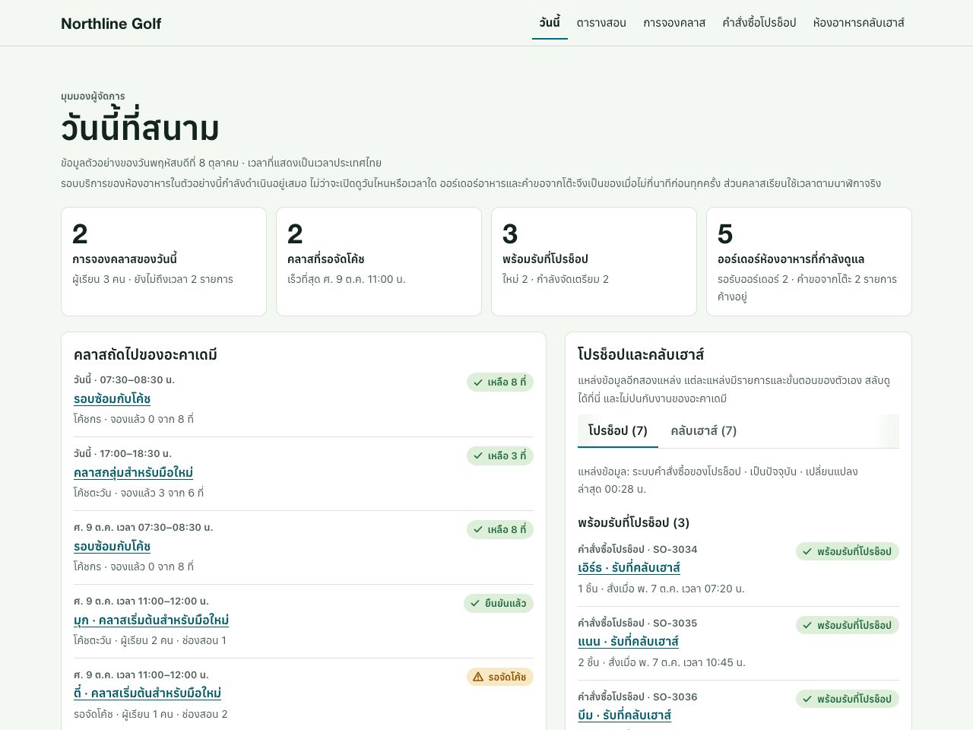Image resolution: width=973 pixels, height=730 pixels.
Task: Click พร้อมรับที่โปรช็อป badge for SO-3036
Action: pos(848,700)
